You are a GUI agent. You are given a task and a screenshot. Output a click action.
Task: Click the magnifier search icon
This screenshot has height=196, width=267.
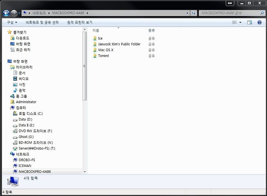(x=262, y=13)
